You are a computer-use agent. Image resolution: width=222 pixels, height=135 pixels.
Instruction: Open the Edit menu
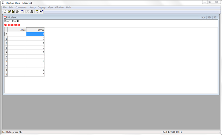(11, 7)
